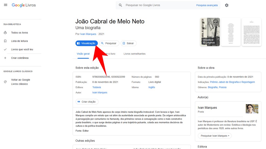The height and width of the screenshot is (149, 266).
Task: Click the Lista de leitura bookmark icon
Action: tap(5, 41)
